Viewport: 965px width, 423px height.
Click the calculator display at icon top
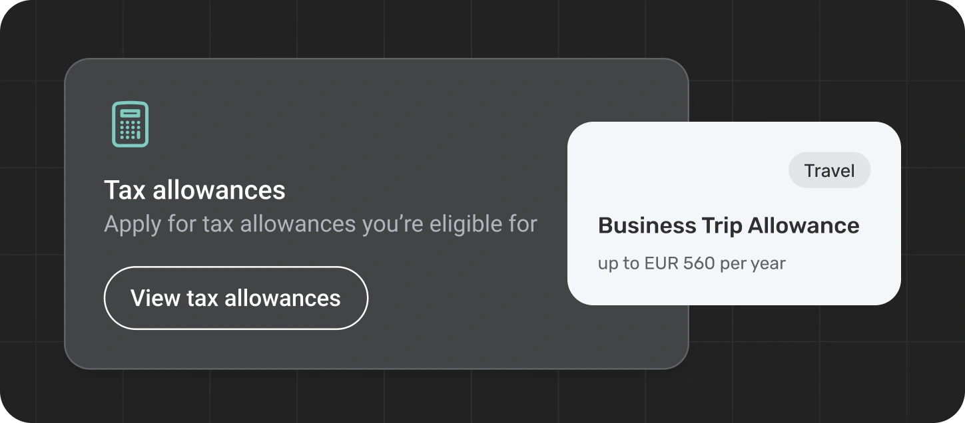tap(131, 113)
